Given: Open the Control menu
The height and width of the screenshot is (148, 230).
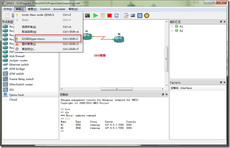Looking at the screenshot, I should [x=45, y=9].
